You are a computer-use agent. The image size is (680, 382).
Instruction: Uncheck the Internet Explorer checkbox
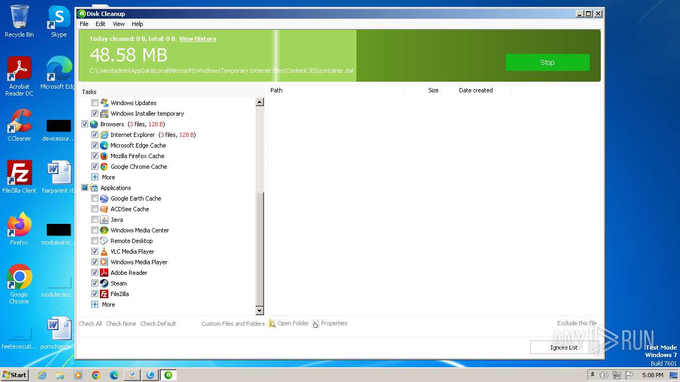pyautogui.click(x=95, y=135)
